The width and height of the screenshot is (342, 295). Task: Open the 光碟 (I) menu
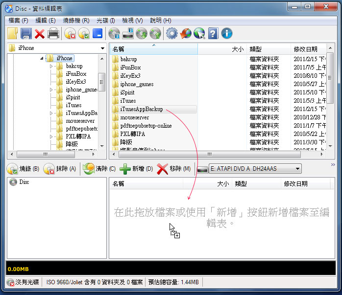(x=106, y=21)
